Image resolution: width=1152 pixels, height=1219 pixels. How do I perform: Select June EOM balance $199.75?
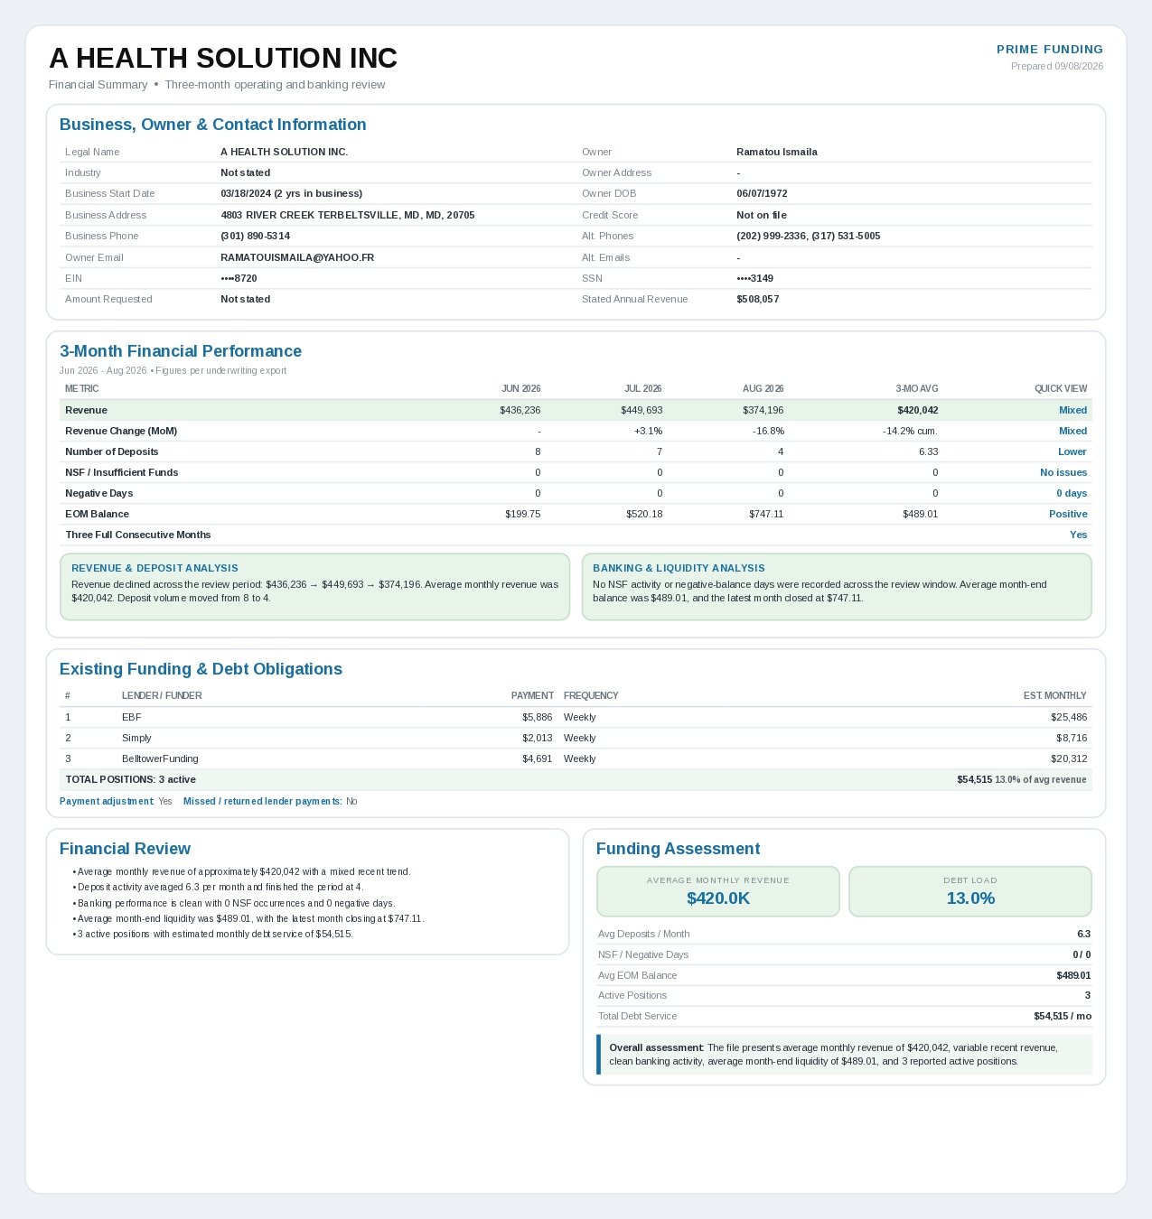point(523,514)
